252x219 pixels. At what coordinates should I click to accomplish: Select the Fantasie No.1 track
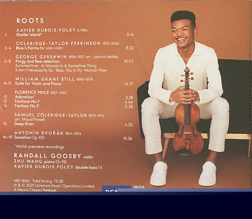[x=27, y=102]
